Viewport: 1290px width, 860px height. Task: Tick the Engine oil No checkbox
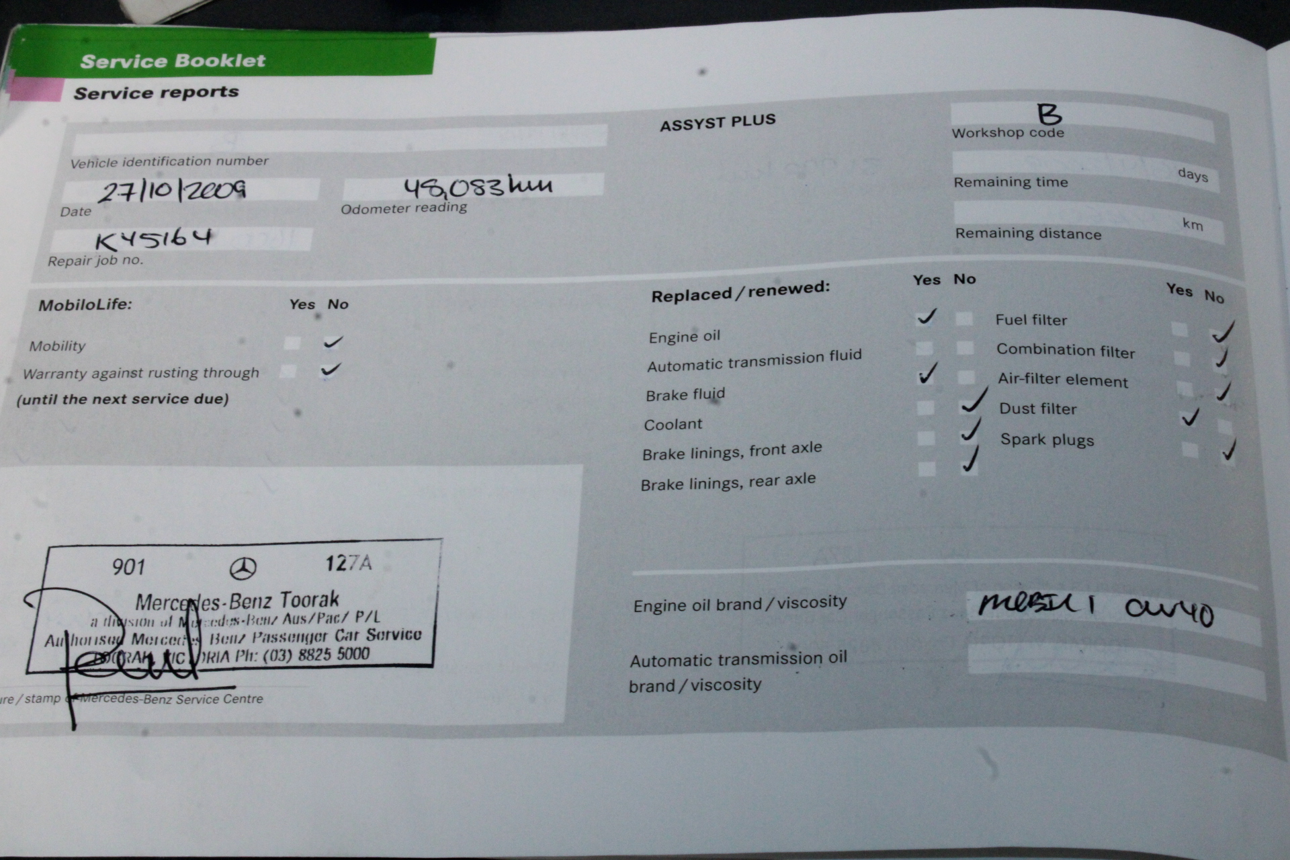click(964, 318)
